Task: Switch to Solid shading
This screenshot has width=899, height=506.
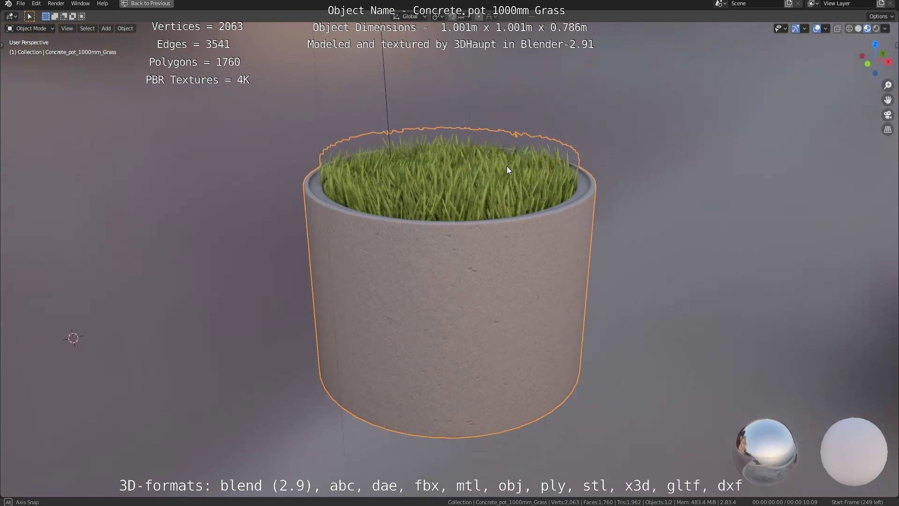Action: click(x=858, y=29)
